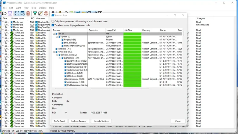Click the Go To Event button
The image size is (238, 134).
coord(59,121)
